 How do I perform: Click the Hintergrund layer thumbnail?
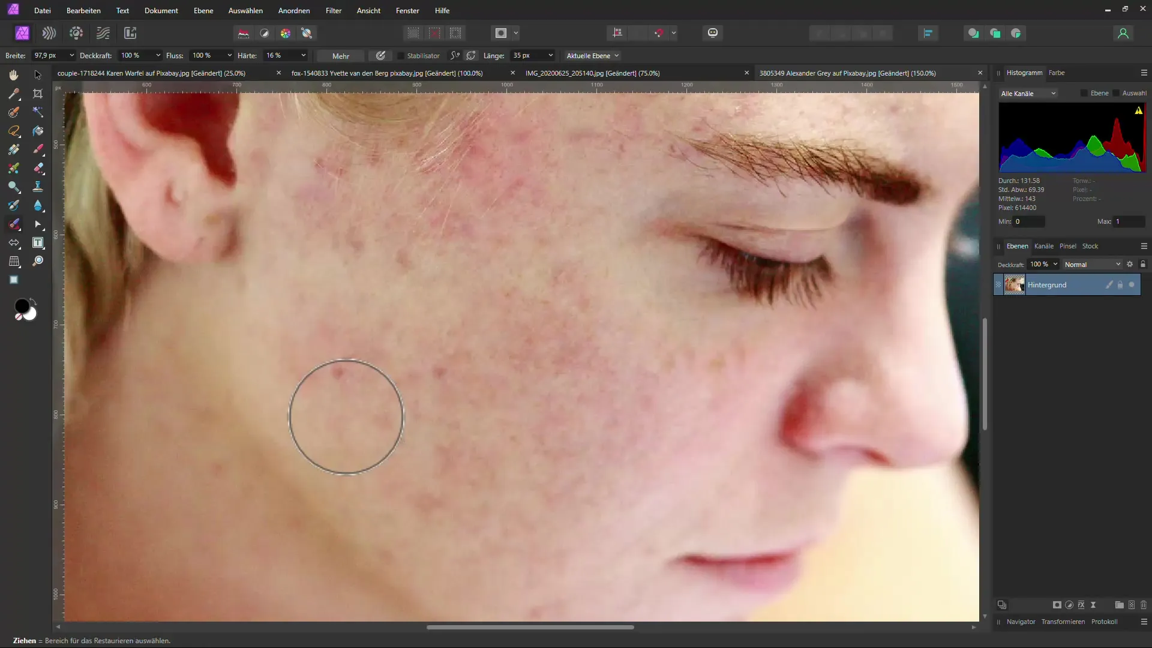(1015, 284)
